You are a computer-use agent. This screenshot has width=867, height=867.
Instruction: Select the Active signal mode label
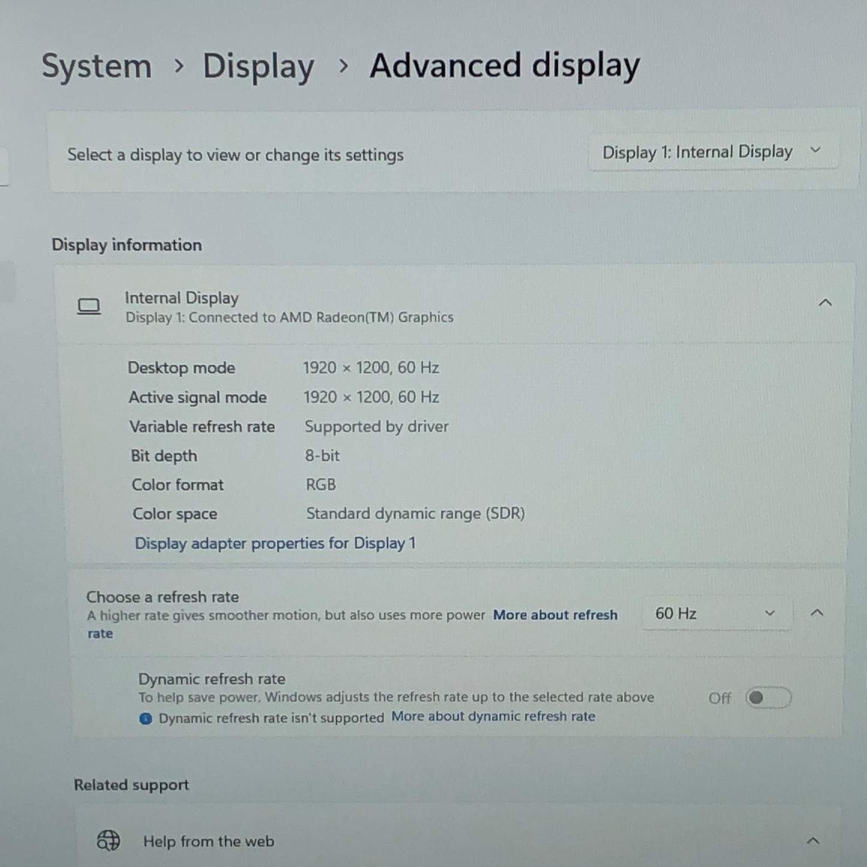(198, 397)
